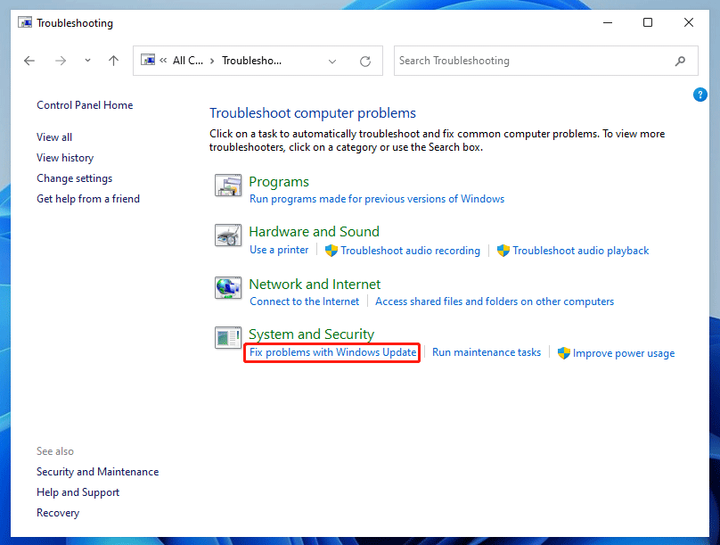Viewport: 720px width, 545px height.
Task: Open Recovery link
Action: (58, 513)
